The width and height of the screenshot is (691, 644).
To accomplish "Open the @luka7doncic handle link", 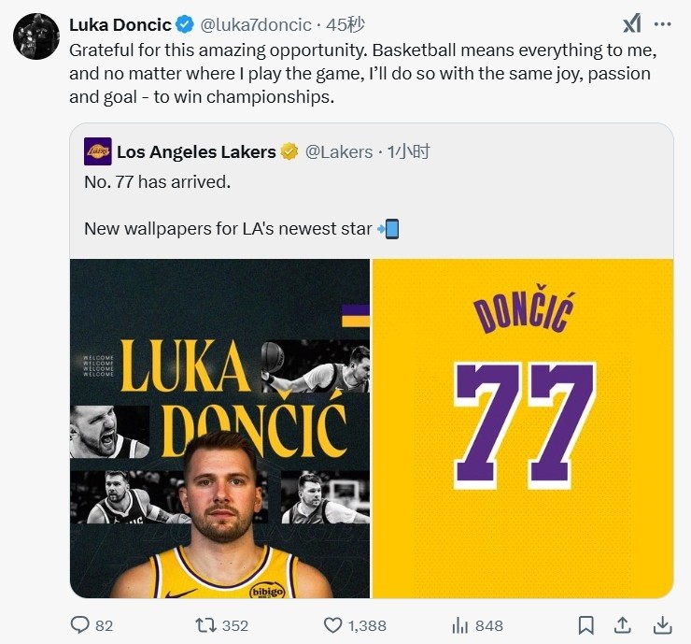I will 257,24.
